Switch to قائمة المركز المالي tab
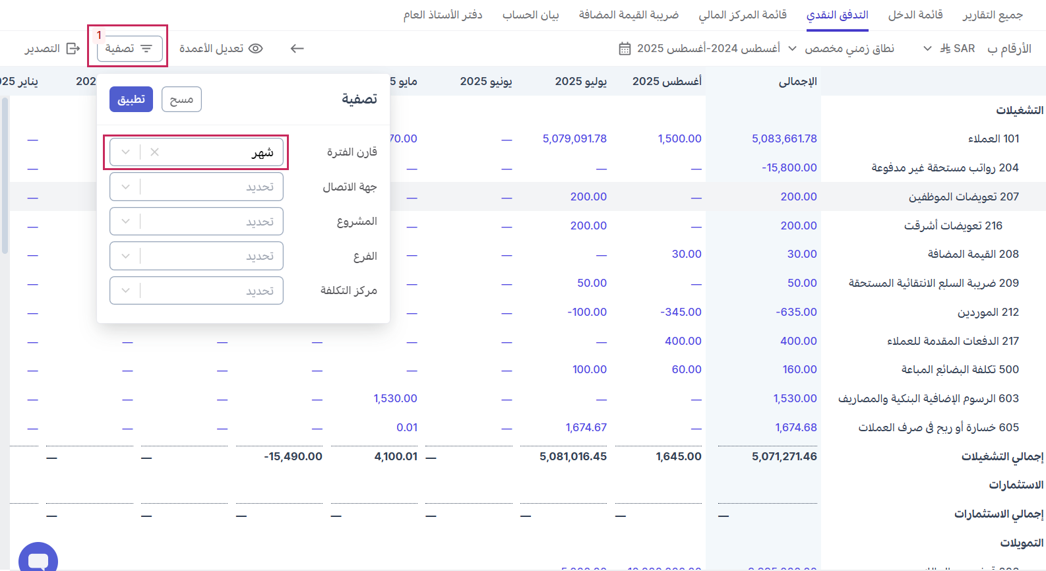This screenshot has width=1046, height=571. [x=743, y=15]
